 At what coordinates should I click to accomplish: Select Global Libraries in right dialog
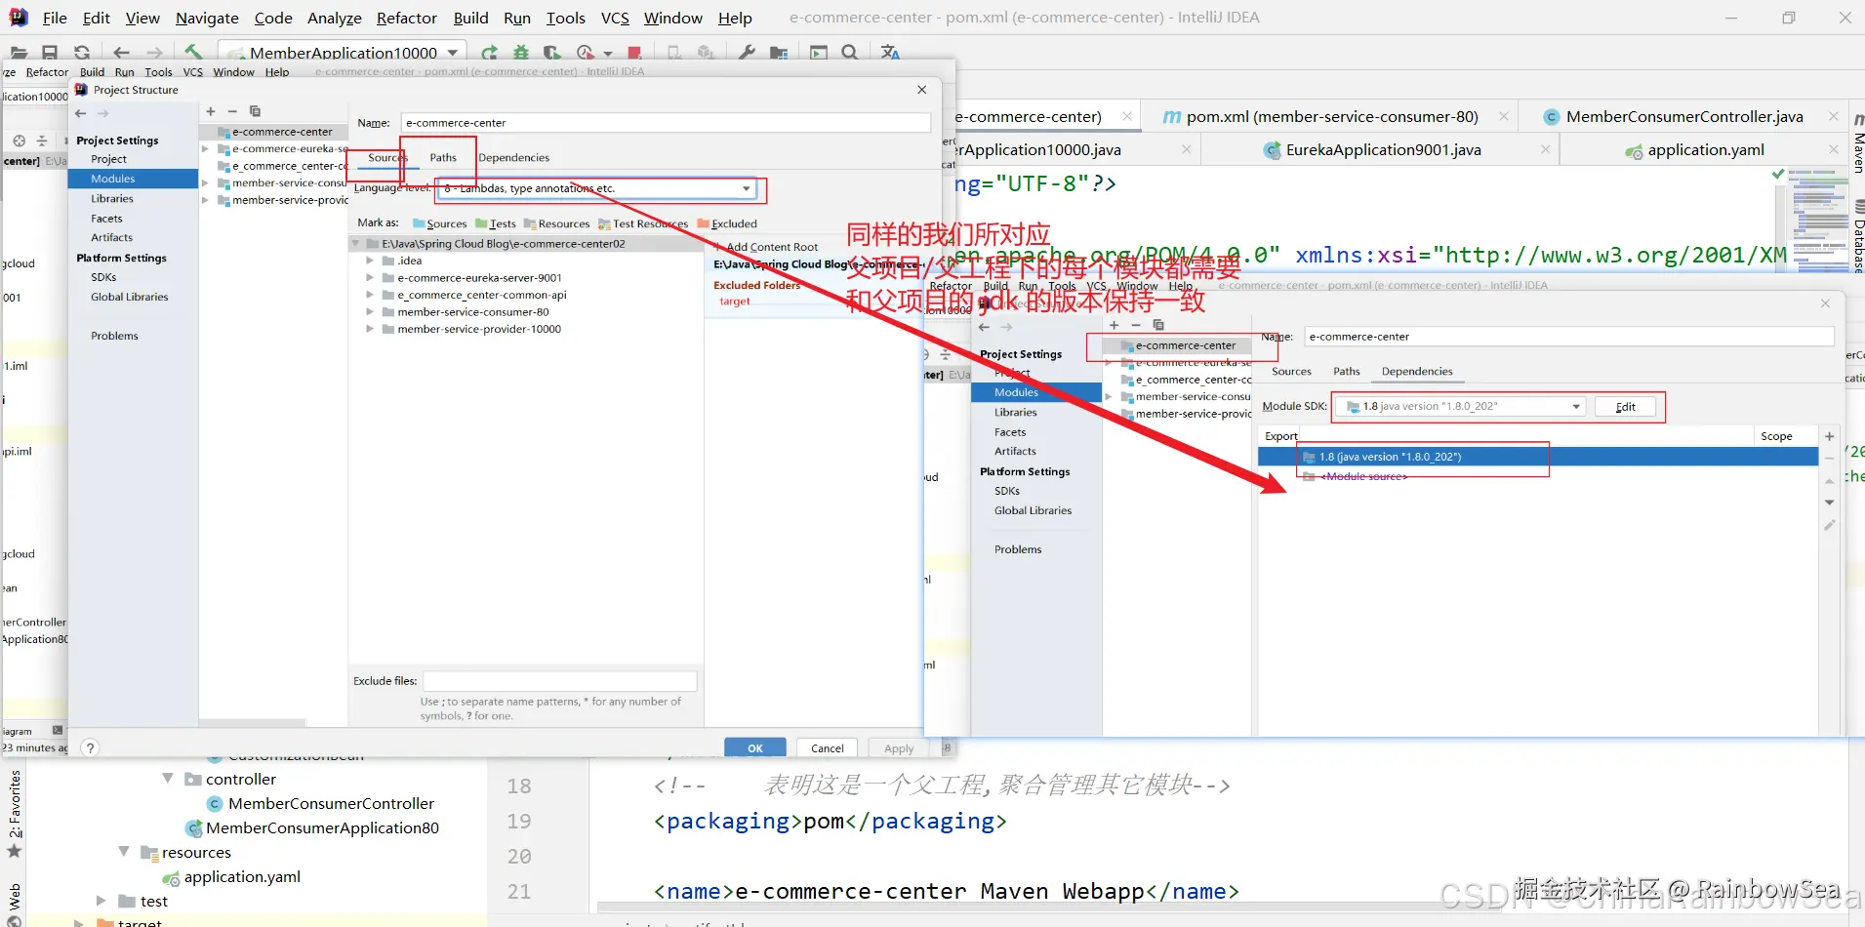point(1033,510)
